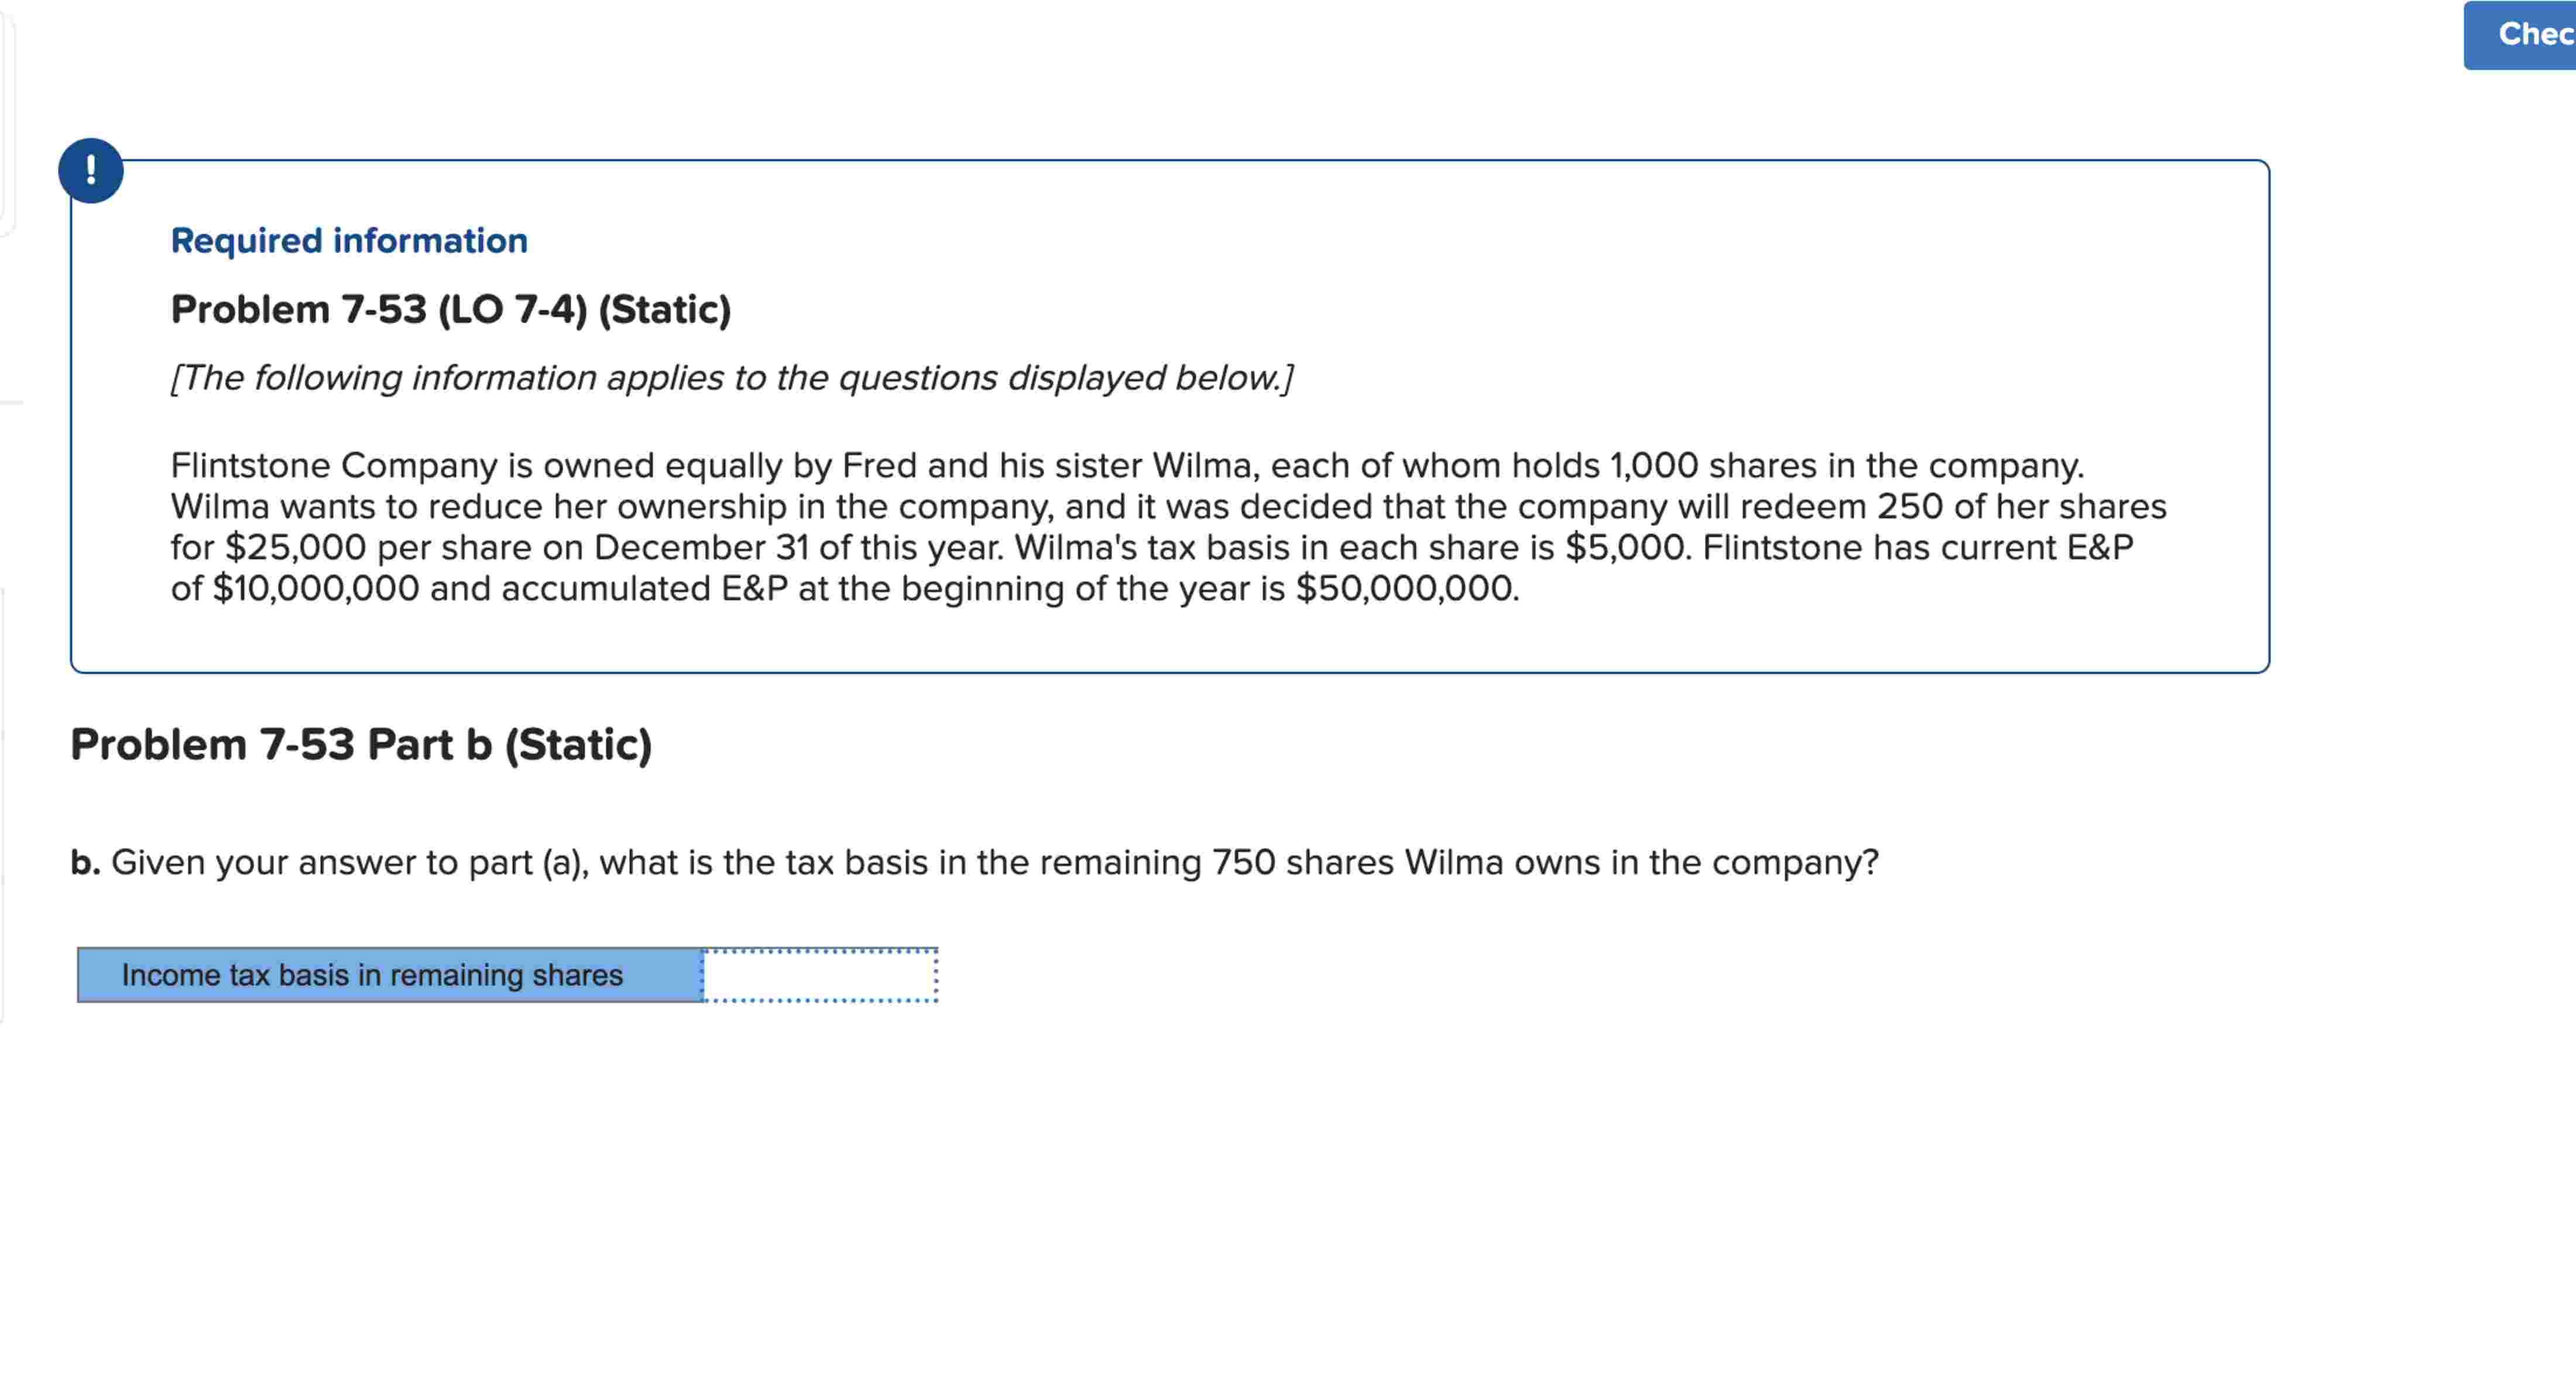Click the bold b. marker before the question
2576x1383 pixels.
[85, 861]
